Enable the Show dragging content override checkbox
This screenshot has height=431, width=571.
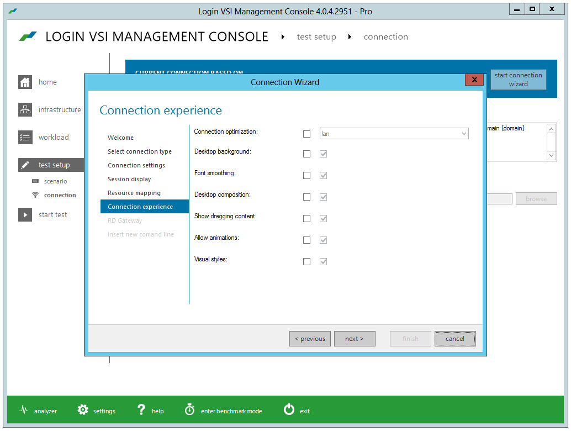307,219
